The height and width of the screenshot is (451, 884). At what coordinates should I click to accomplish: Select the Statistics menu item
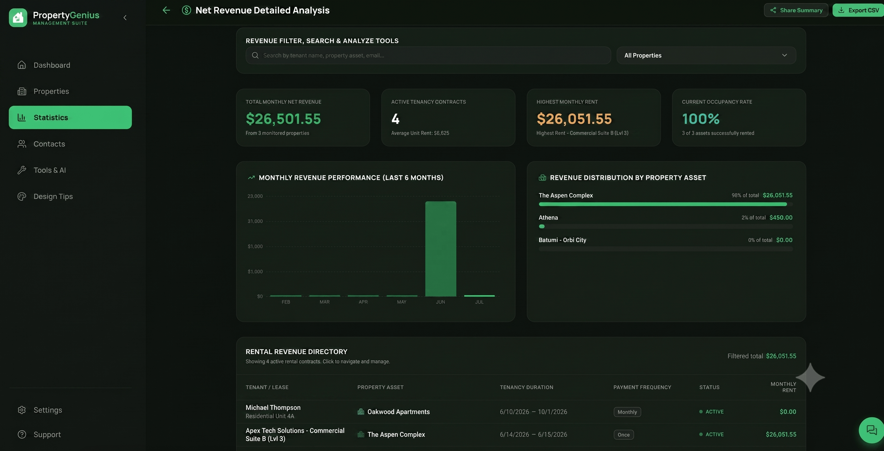(x=70, y=118)
